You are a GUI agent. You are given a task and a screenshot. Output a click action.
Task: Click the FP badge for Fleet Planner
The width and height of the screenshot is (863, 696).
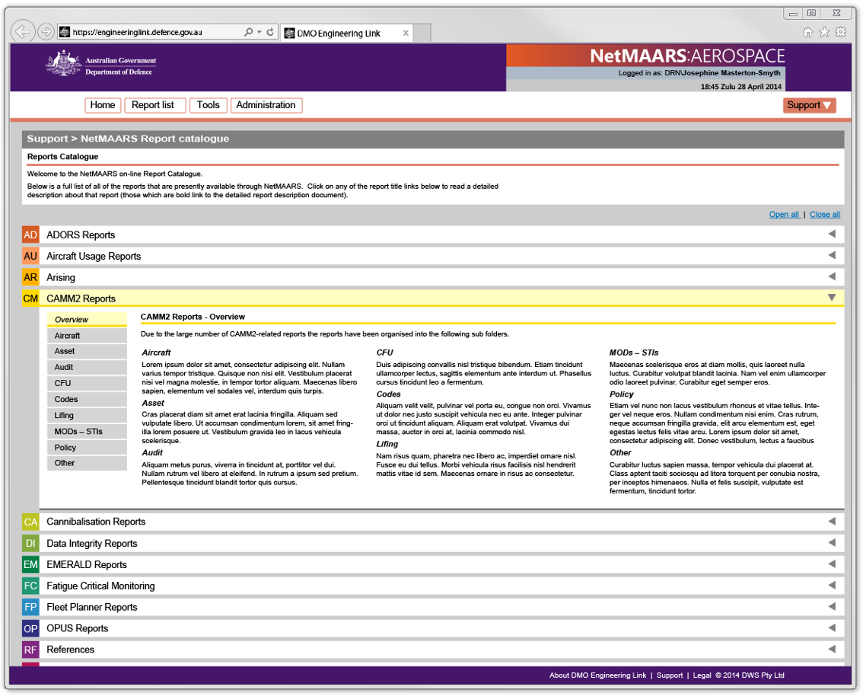pos(30,608)
